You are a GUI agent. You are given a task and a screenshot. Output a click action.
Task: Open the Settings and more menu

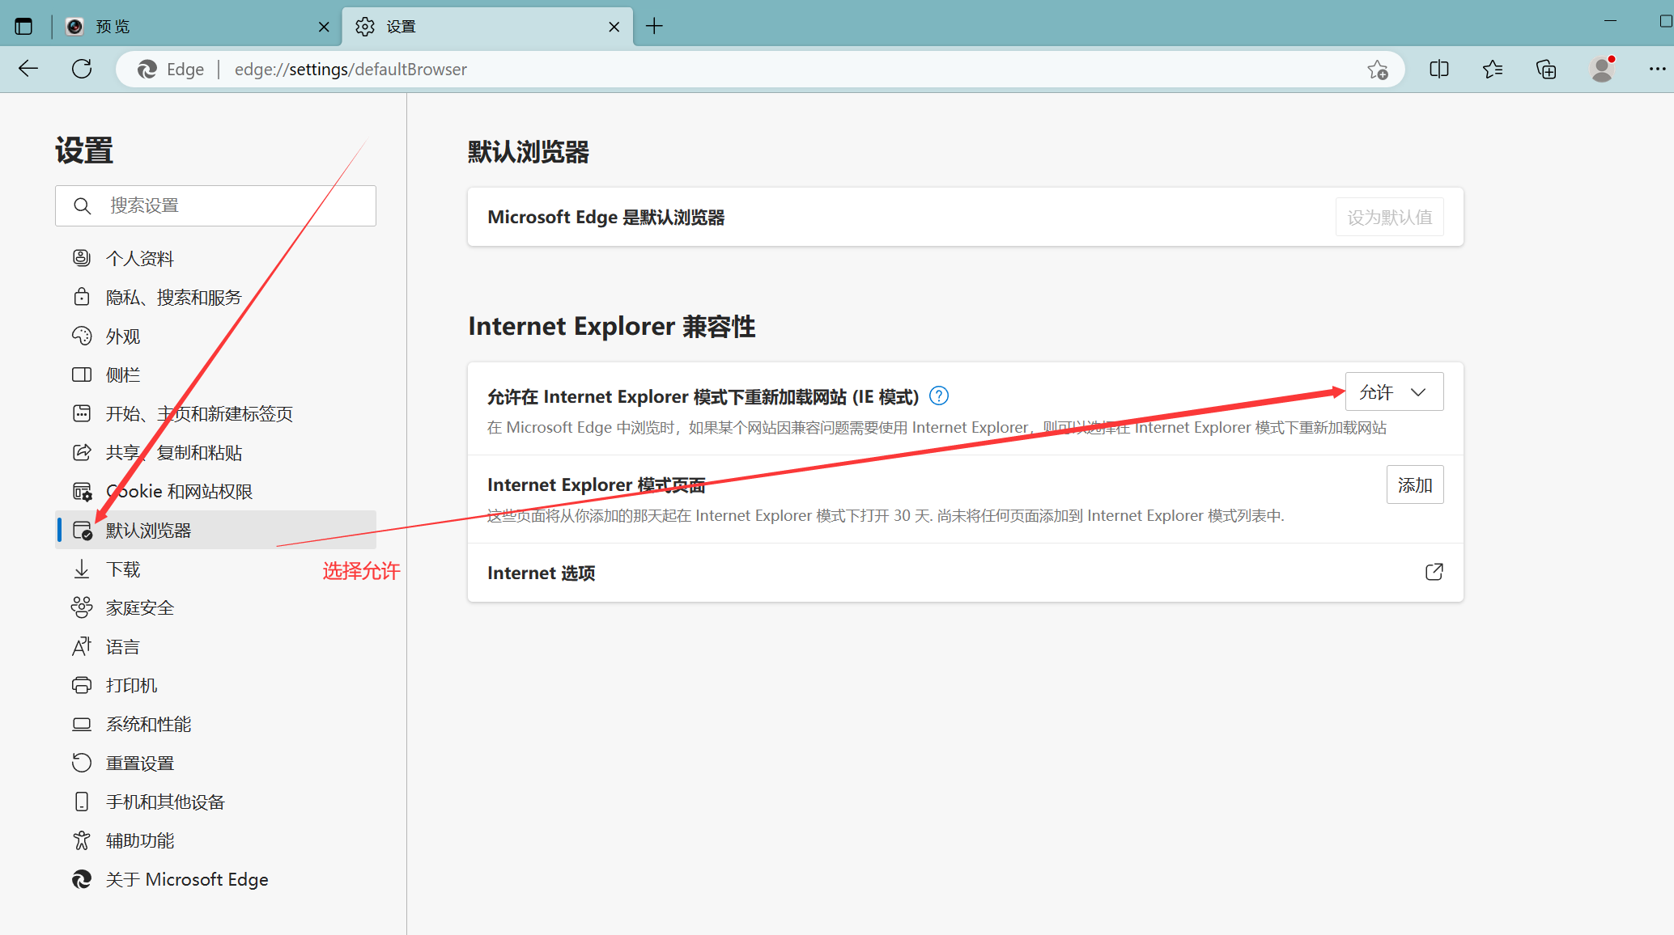[1657, 70]
